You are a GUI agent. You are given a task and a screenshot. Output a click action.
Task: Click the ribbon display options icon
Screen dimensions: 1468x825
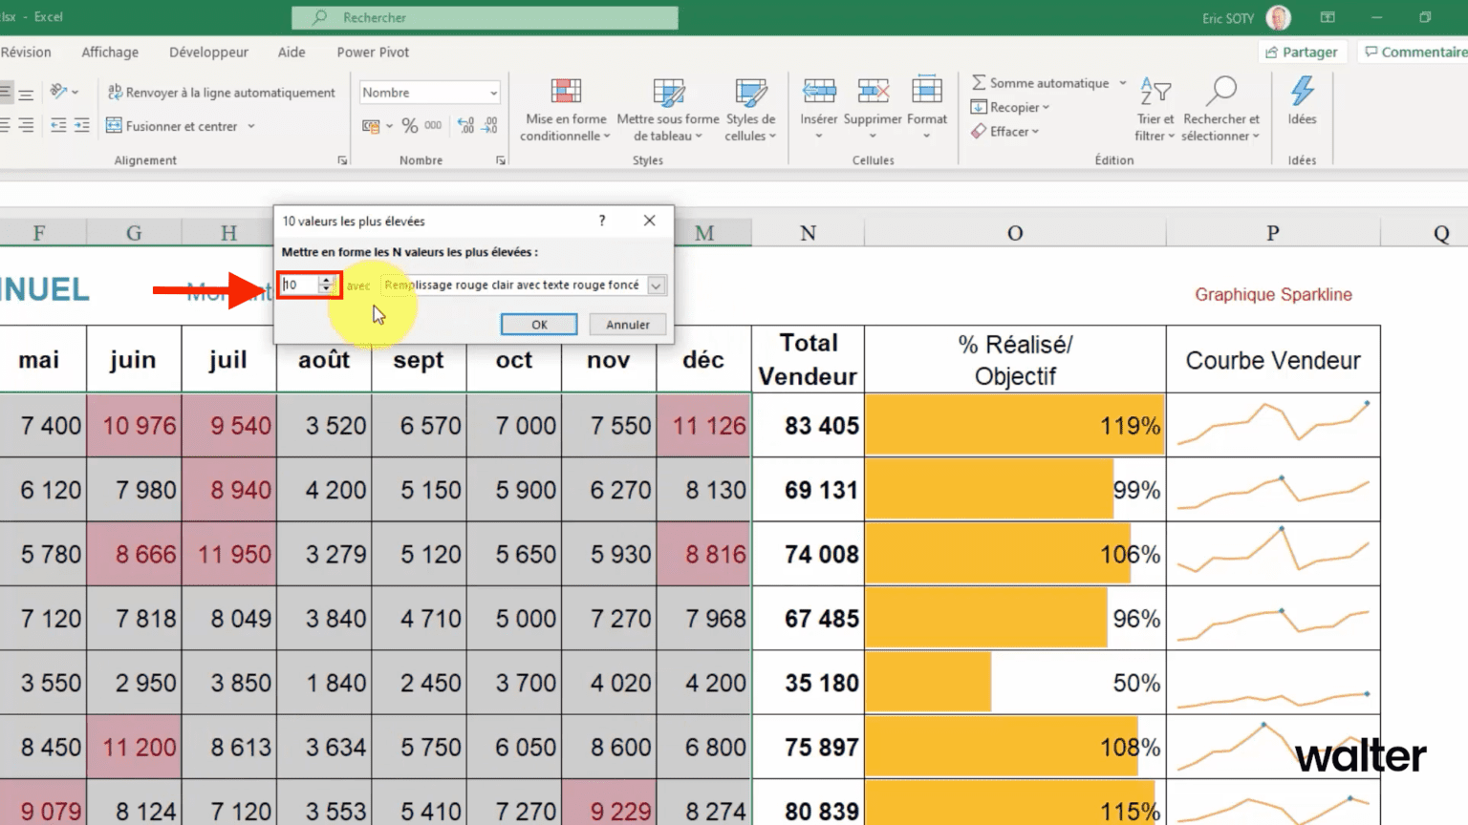[1328, 17]
